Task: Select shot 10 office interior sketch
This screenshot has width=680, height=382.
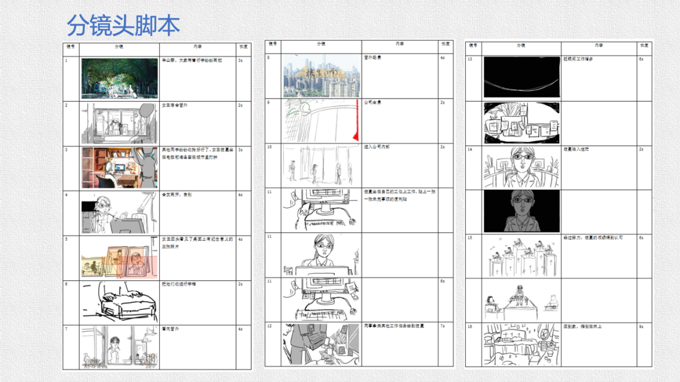Action: point(321,165)
